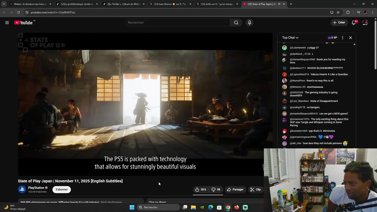Expand the Top Chat dropdown

click(x=290, y=38)
